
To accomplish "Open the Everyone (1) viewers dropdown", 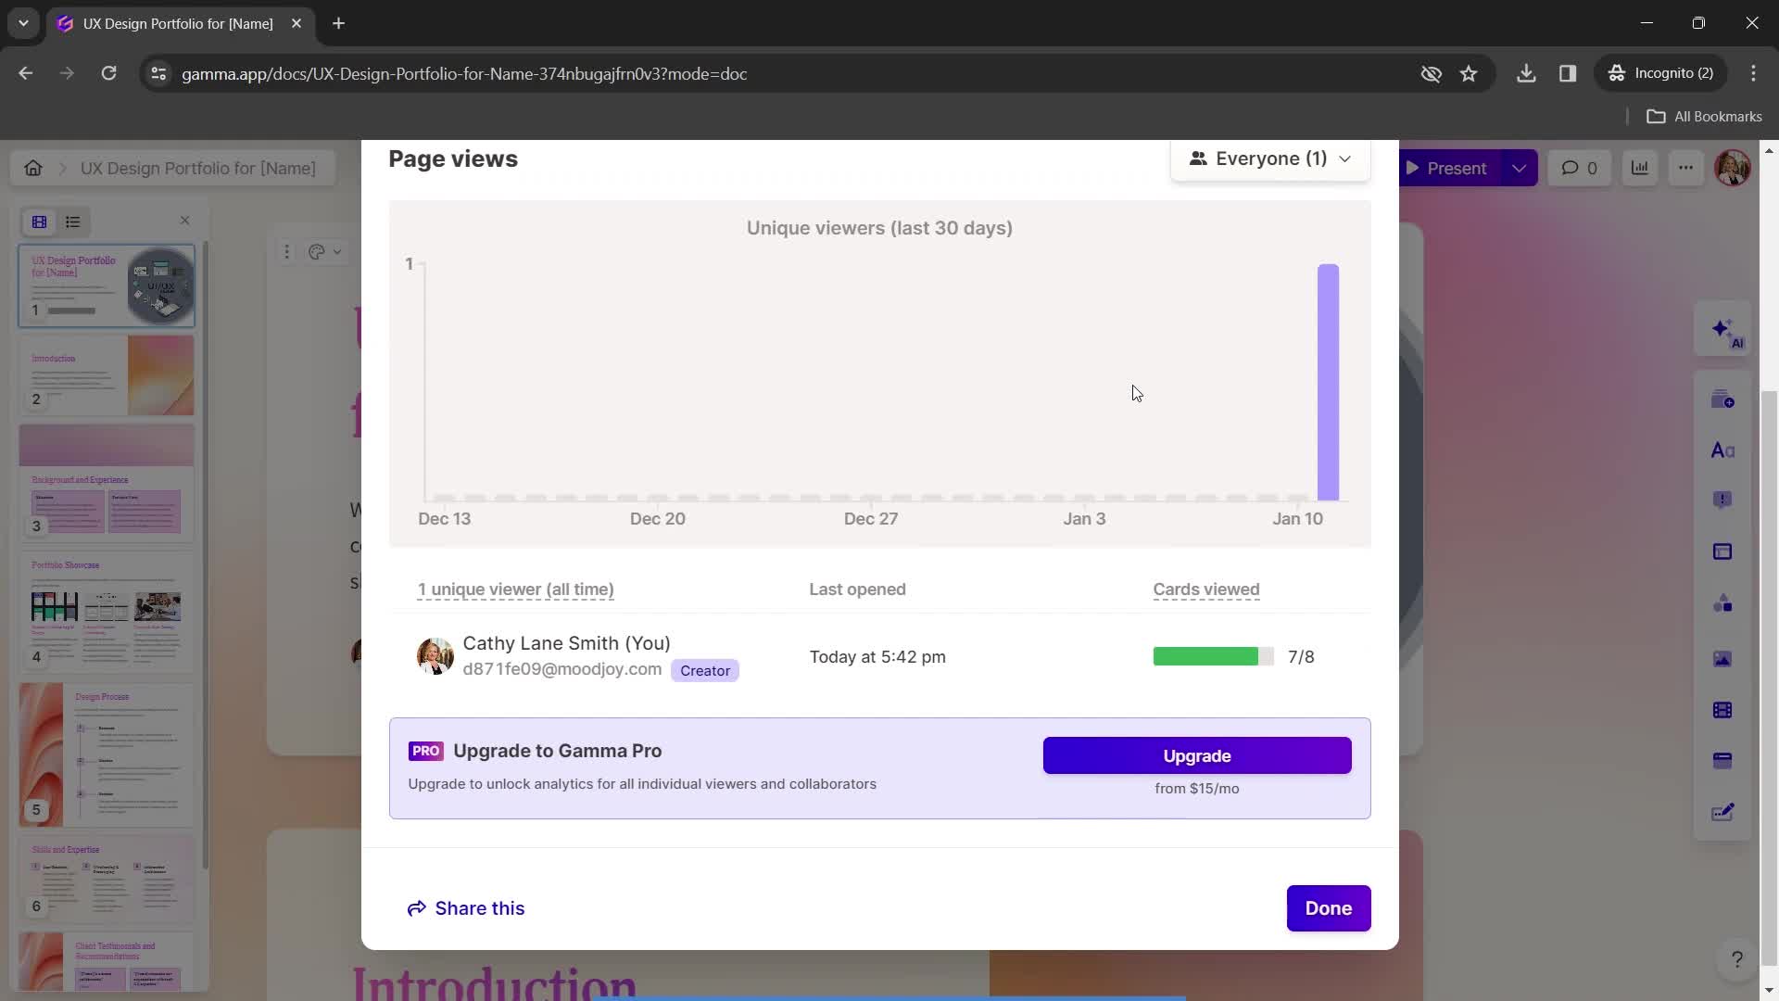I will (1269, 158).
